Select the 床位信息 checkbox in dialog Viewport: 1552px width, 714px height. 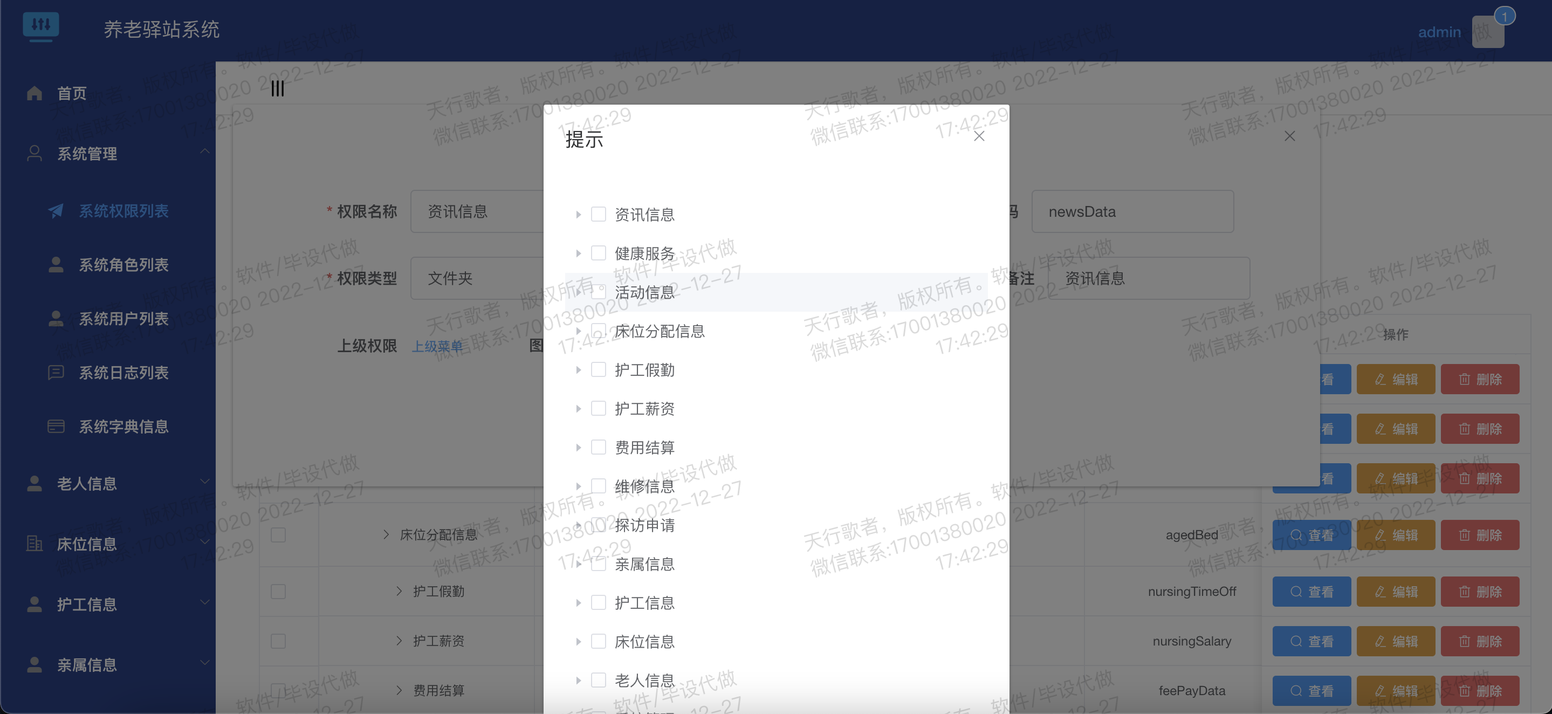598,641
